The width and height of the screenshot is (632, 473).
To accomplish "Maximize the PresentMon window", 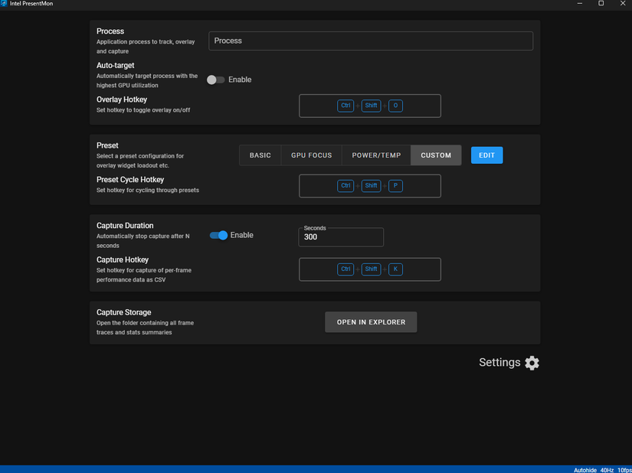I will [x=601, y=4].
